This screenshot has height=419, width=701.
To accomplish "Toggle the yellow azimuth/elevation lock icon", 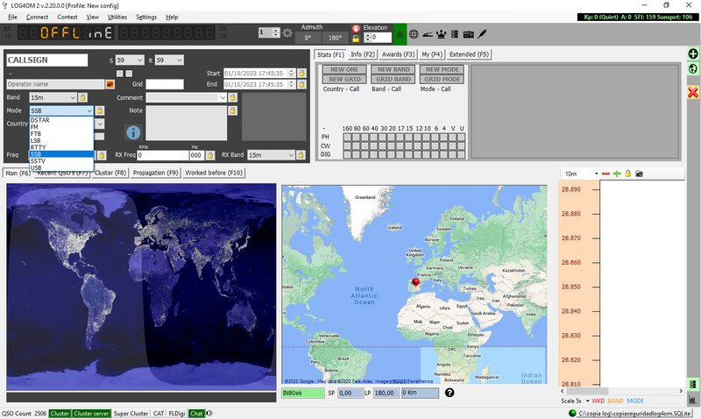I will coord(356,39).
